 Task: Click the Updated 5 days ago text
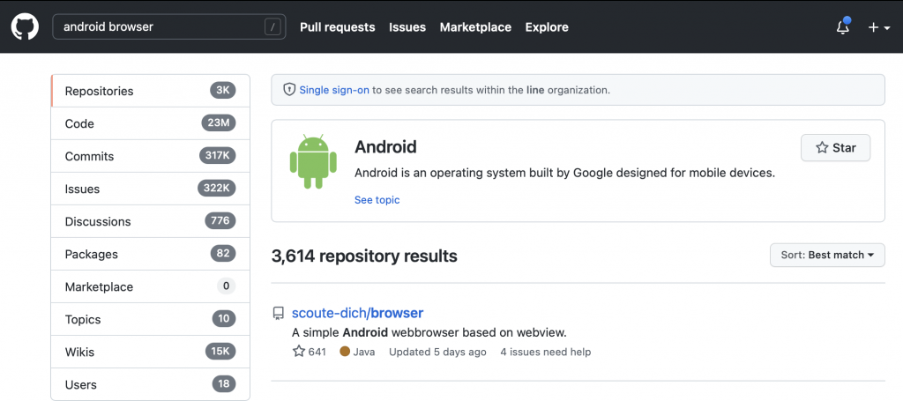click(437, 352)
